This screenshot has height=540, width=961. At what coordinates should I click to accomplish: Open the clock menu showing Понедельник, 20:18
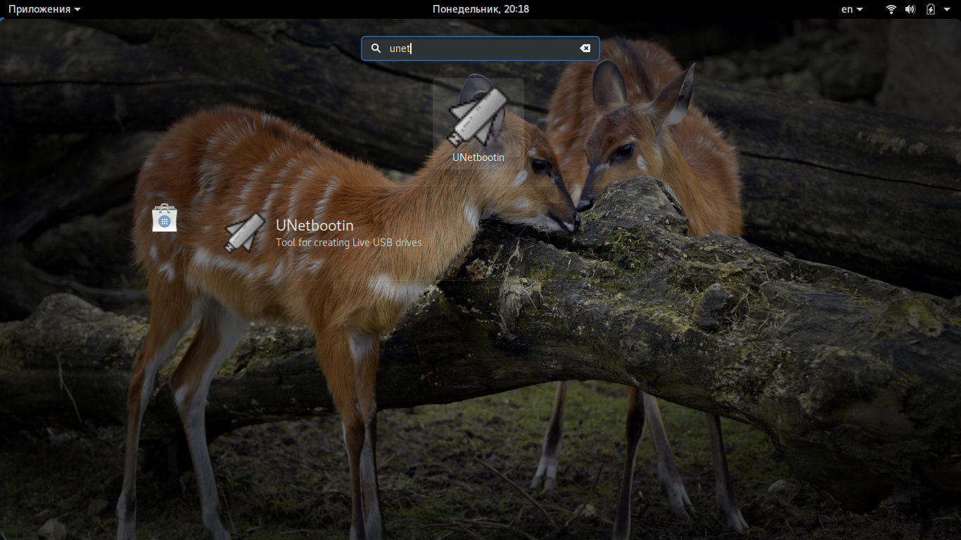click(x=480, y=9)
